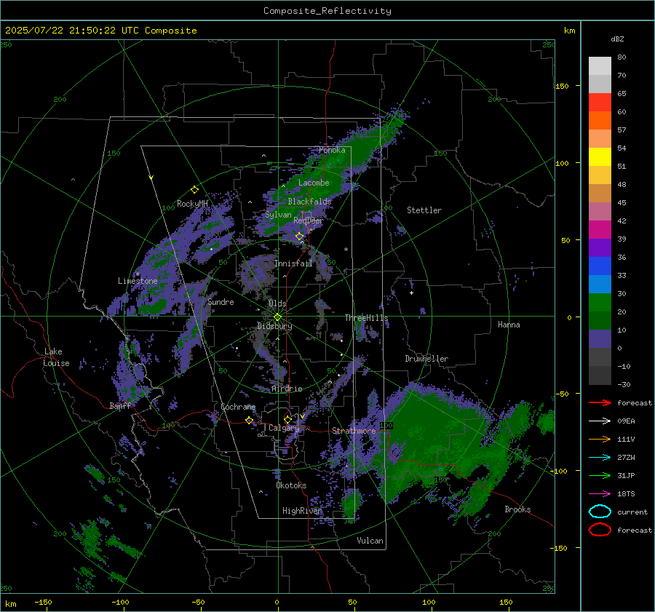This screenshot has width=655, height=612.
Task: Select the blue 33-36 dBZ color swatch
Action: [x=600, y=266]
